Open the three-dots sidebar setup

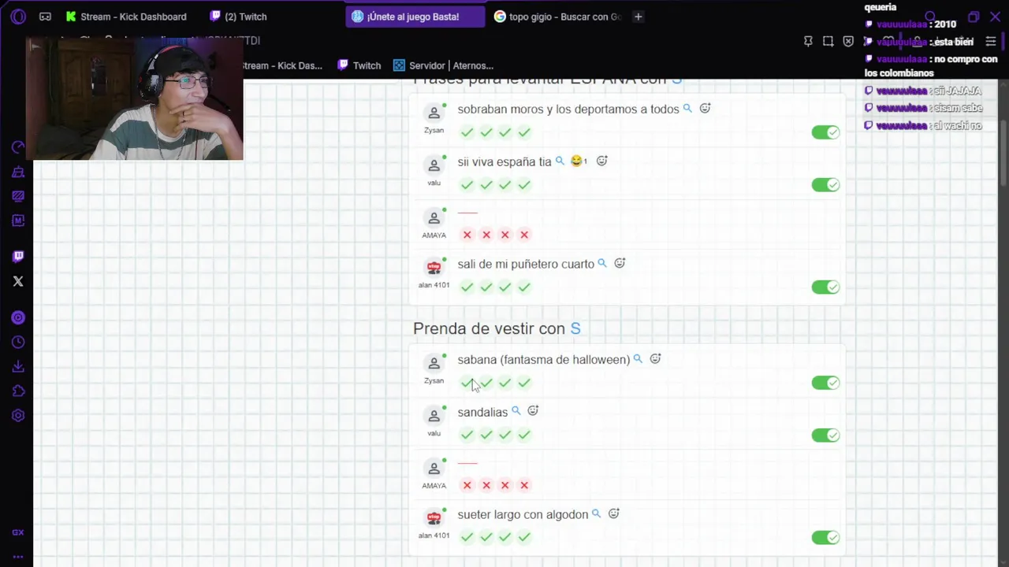18,557
